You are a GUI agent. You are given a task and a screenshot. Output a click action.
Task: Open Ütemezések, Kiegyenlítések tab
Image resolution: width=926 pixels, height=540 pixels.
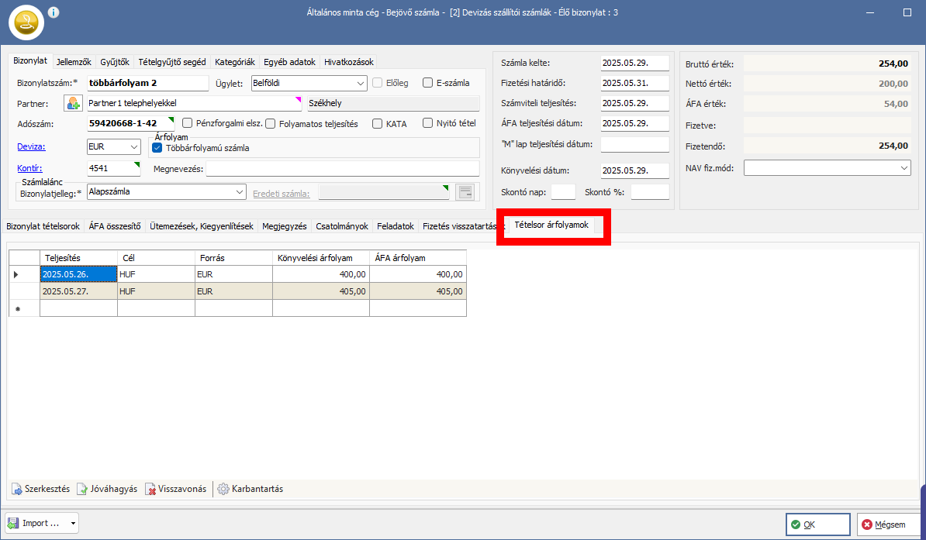202,226
